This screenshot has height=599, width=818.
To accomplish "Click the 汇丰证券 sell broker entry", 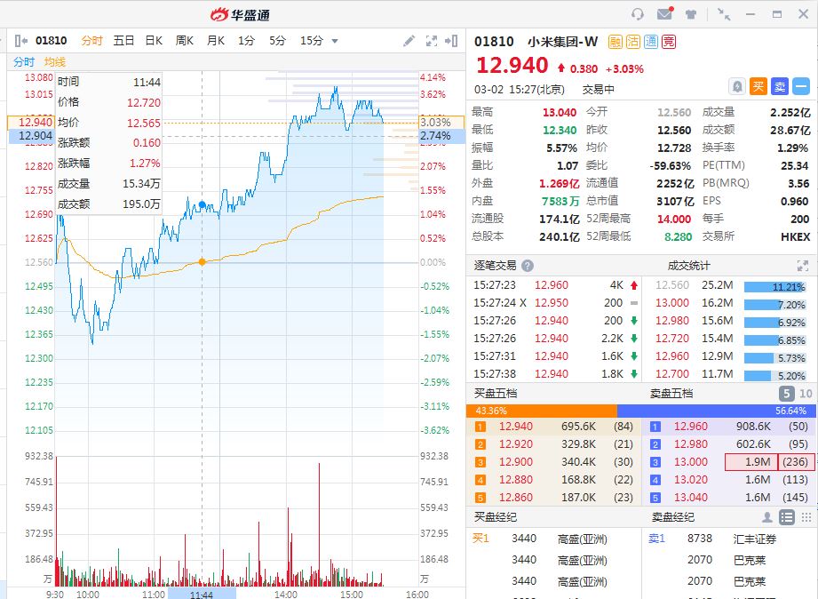I will coord(754,539).
